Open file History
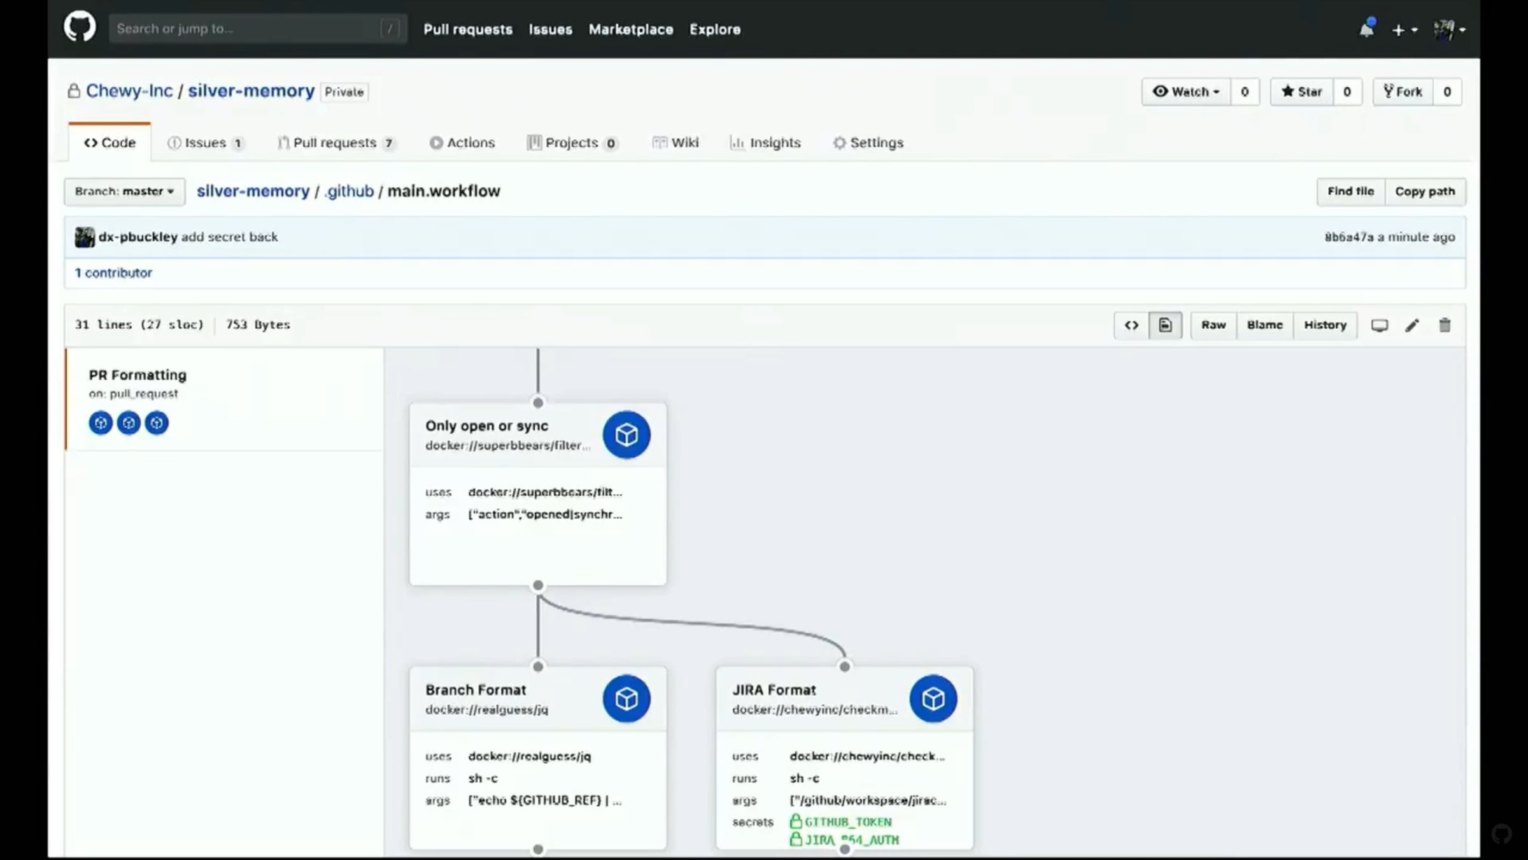This screenshot has height=860, width=1528. click(x=1325, y=326)
